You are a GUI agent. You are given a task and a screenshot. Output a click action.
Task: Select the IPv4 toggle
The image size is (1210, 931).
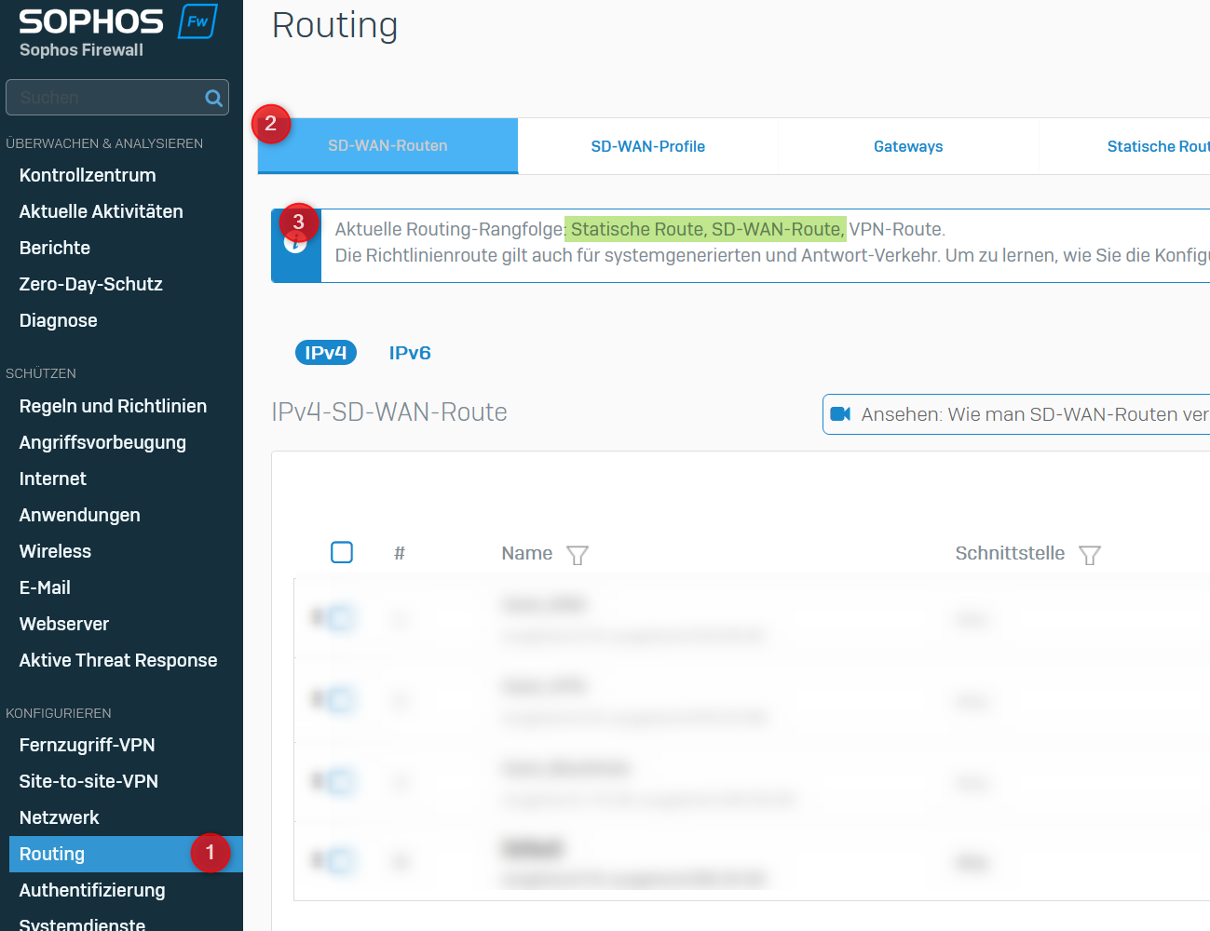tap(326, 353)
